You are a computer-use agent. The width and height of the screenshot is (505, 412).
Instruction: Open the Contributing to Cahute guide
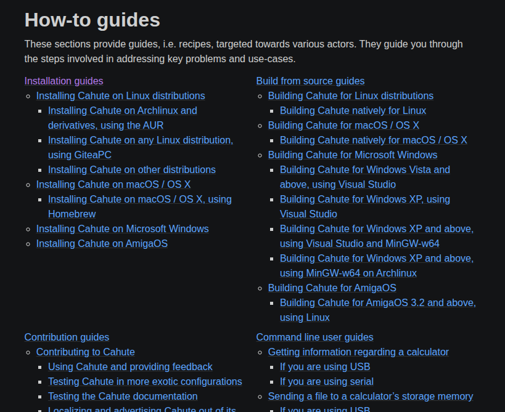click(85, 352)
